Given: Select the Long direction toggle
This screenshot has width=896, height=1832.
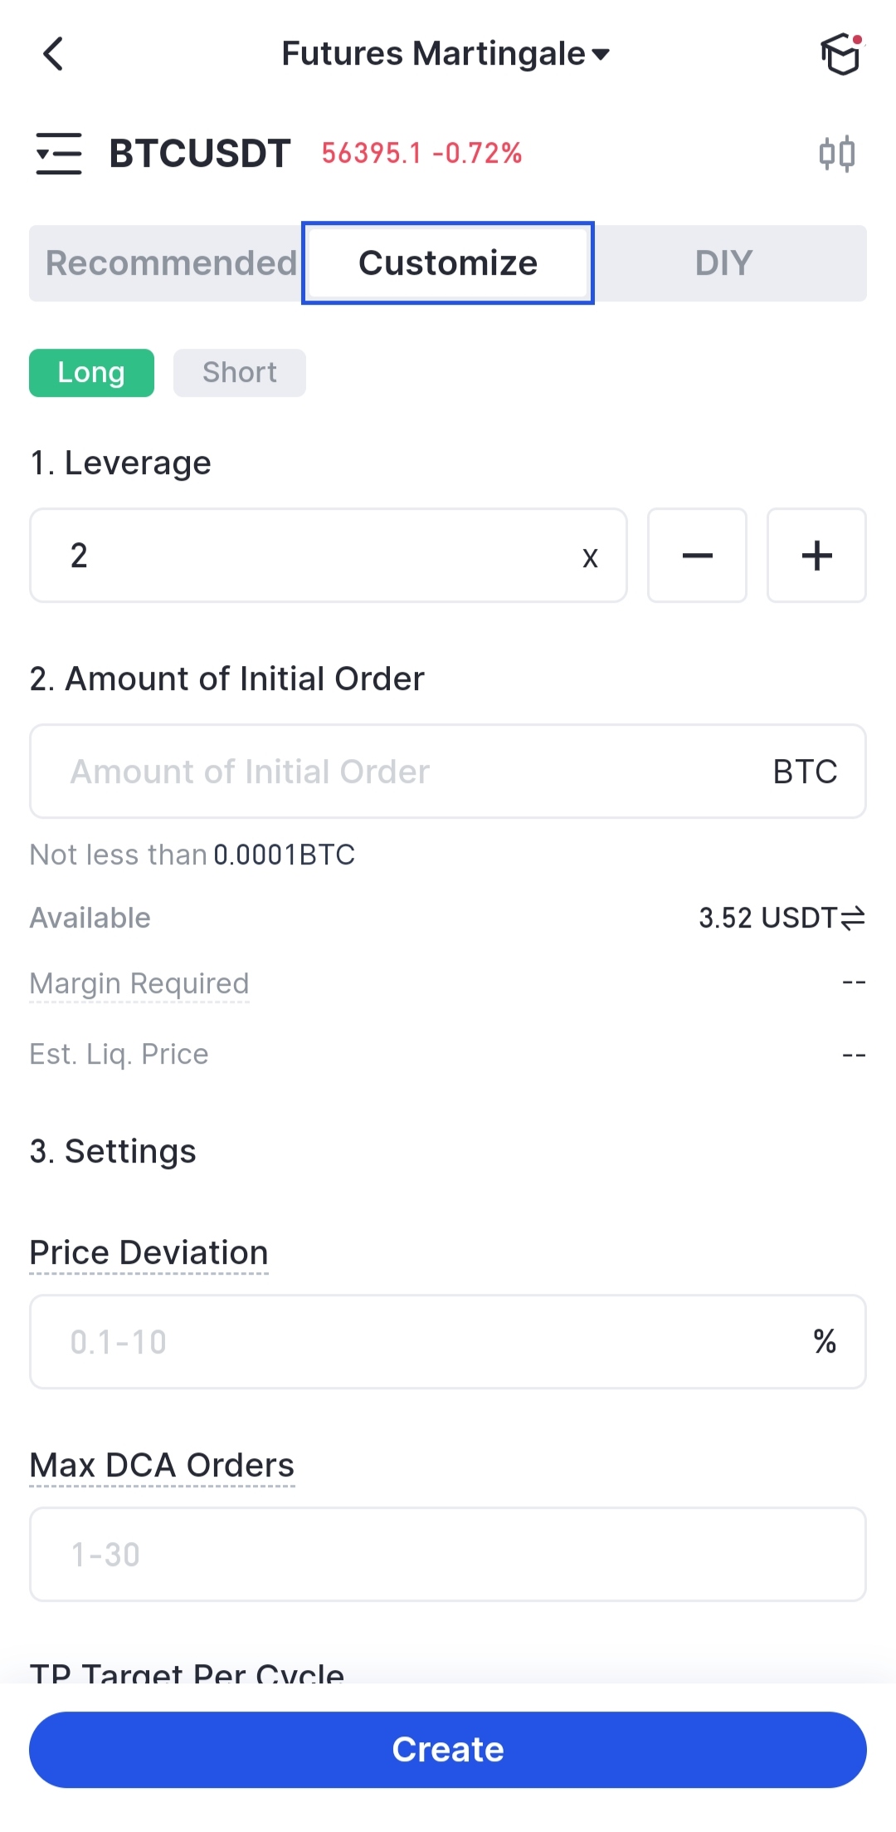Looking at the screenshot, I should [91, 373].
